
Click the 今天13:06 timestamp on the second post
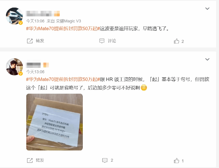coord(35,72)
